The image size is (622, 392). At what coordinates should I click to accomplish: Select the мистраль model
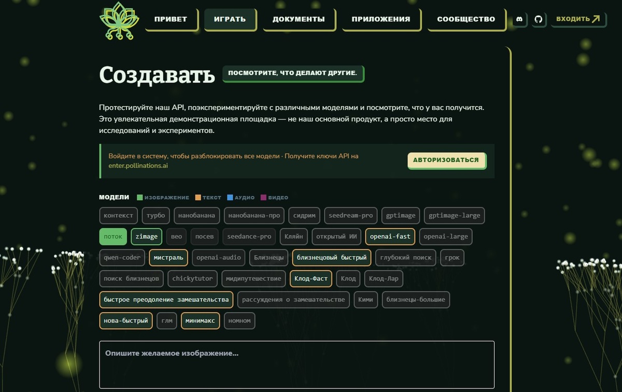click(168, 257)
